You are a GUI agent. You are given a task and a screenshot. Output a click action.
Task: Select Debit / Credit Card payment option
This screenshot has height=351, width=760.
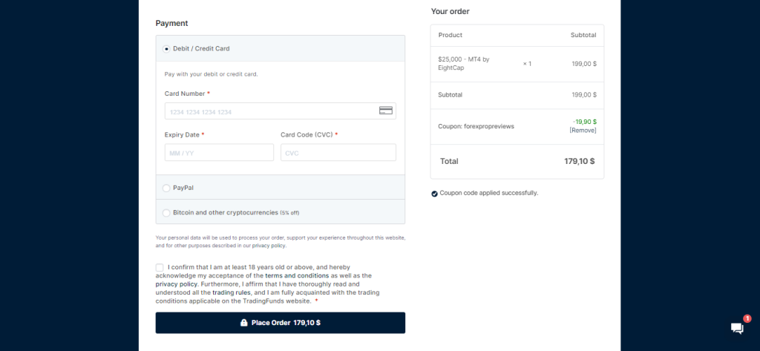tap(166, 48)
